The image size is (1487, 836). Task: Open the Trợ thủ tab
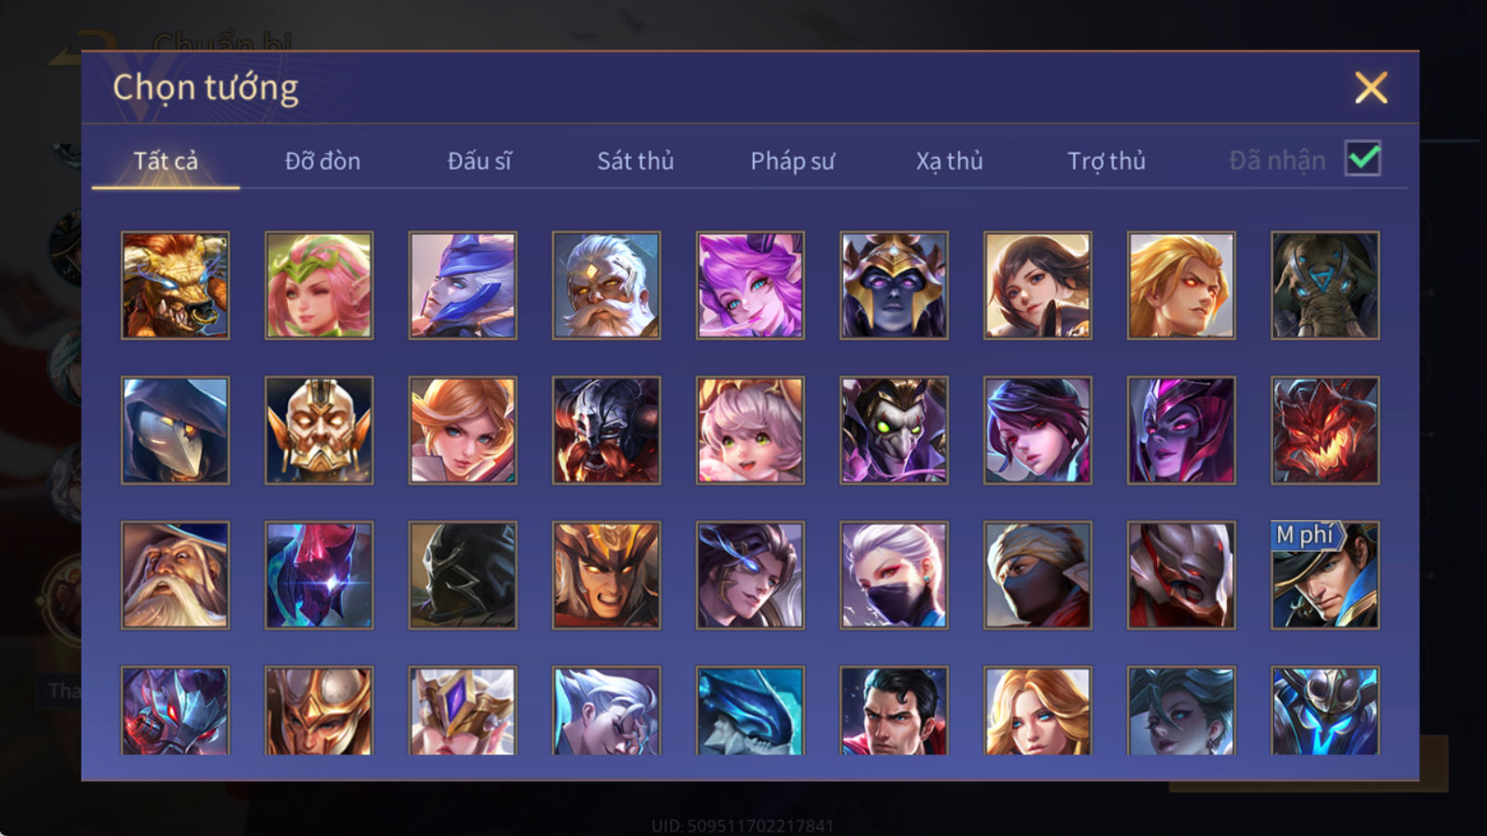pos(1106,161)
